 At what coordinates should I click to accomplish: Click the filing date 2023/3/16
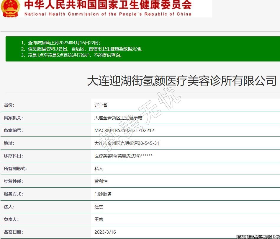click(x=105, y=232)
